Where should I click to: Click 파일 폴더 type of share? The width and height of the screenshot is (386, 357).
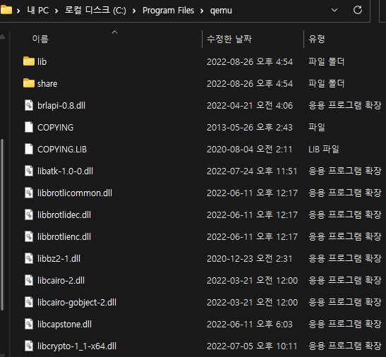point(327,83)
